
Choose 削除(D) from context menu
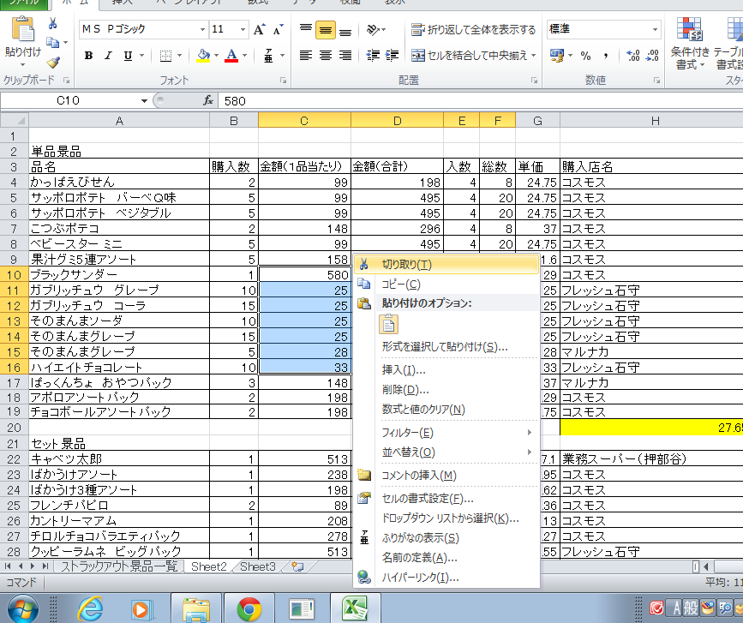(x=446, y=389)
